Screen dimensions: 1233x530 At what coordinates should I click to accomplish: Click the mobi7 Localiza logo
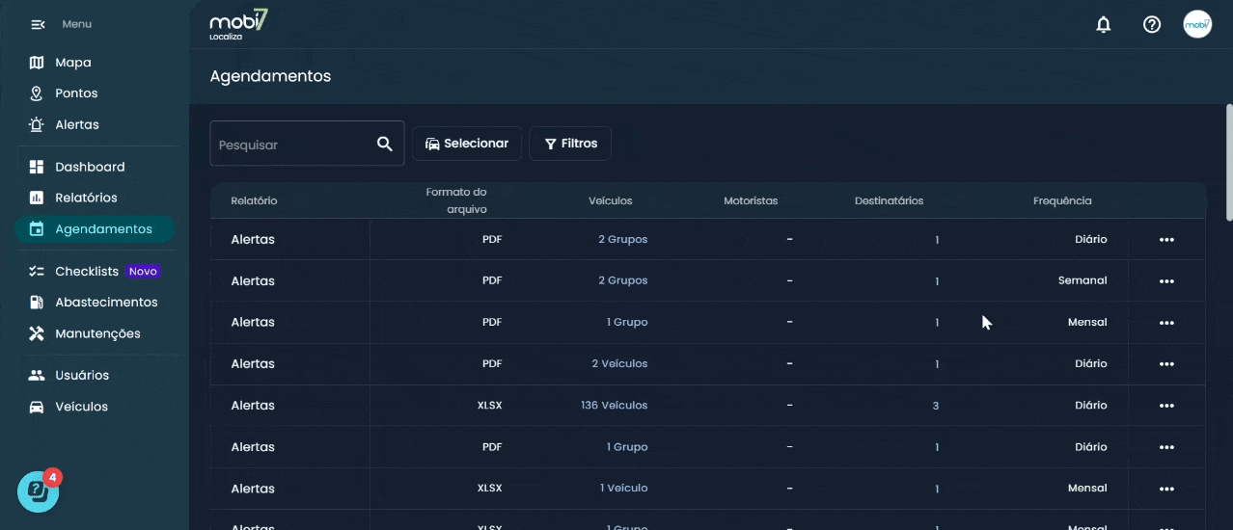pos(238,24)
